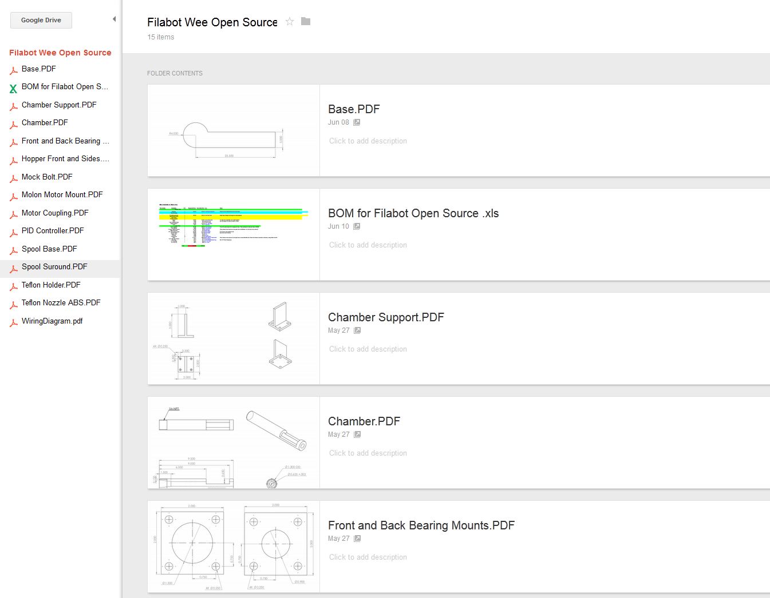Click the PDF icon beside Molon Motor Mount.PDF
This screenshot has height=598, width=770.
pyautogui.click(x=13, y=196)
